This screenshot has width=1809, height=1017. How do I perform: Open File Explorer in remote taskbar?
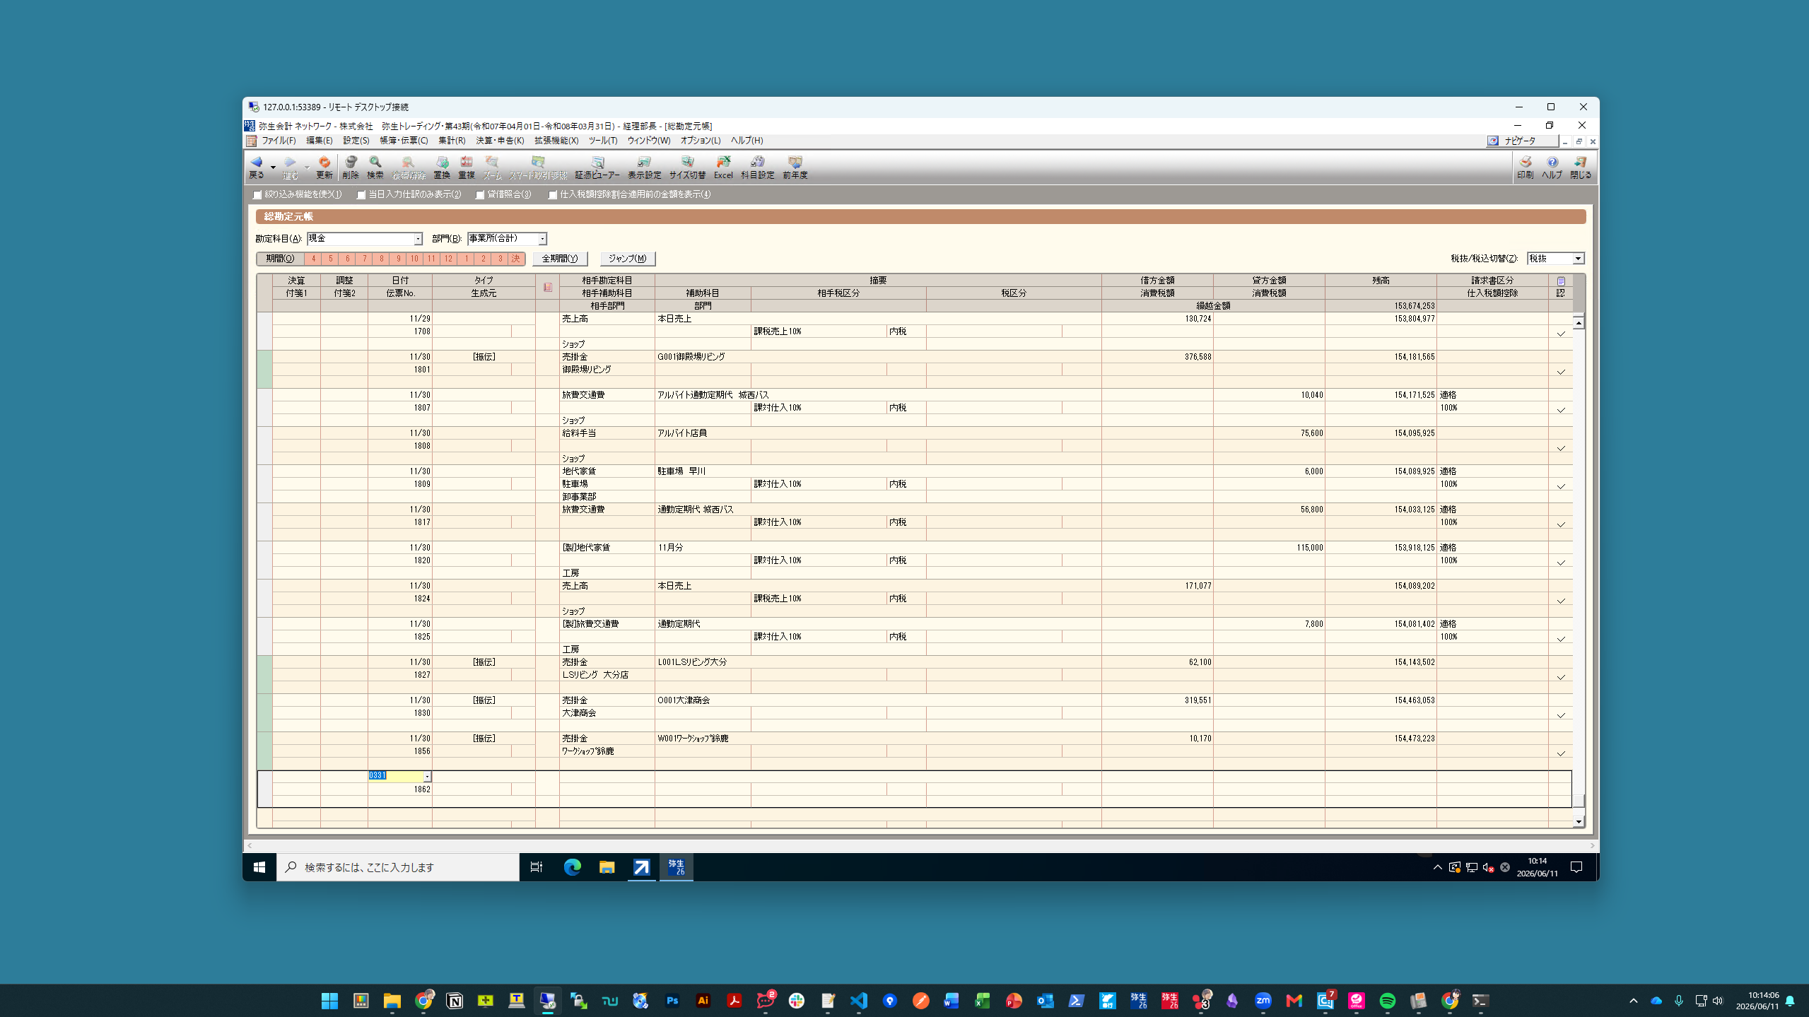click(607, 866)
